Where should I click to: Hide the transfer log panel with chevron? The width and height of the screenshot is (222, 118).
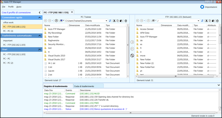(x=219, y=85)
